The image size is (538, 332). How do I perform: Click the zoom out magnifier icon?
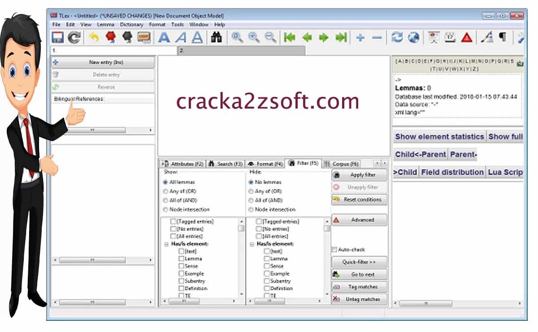point(270,37)
